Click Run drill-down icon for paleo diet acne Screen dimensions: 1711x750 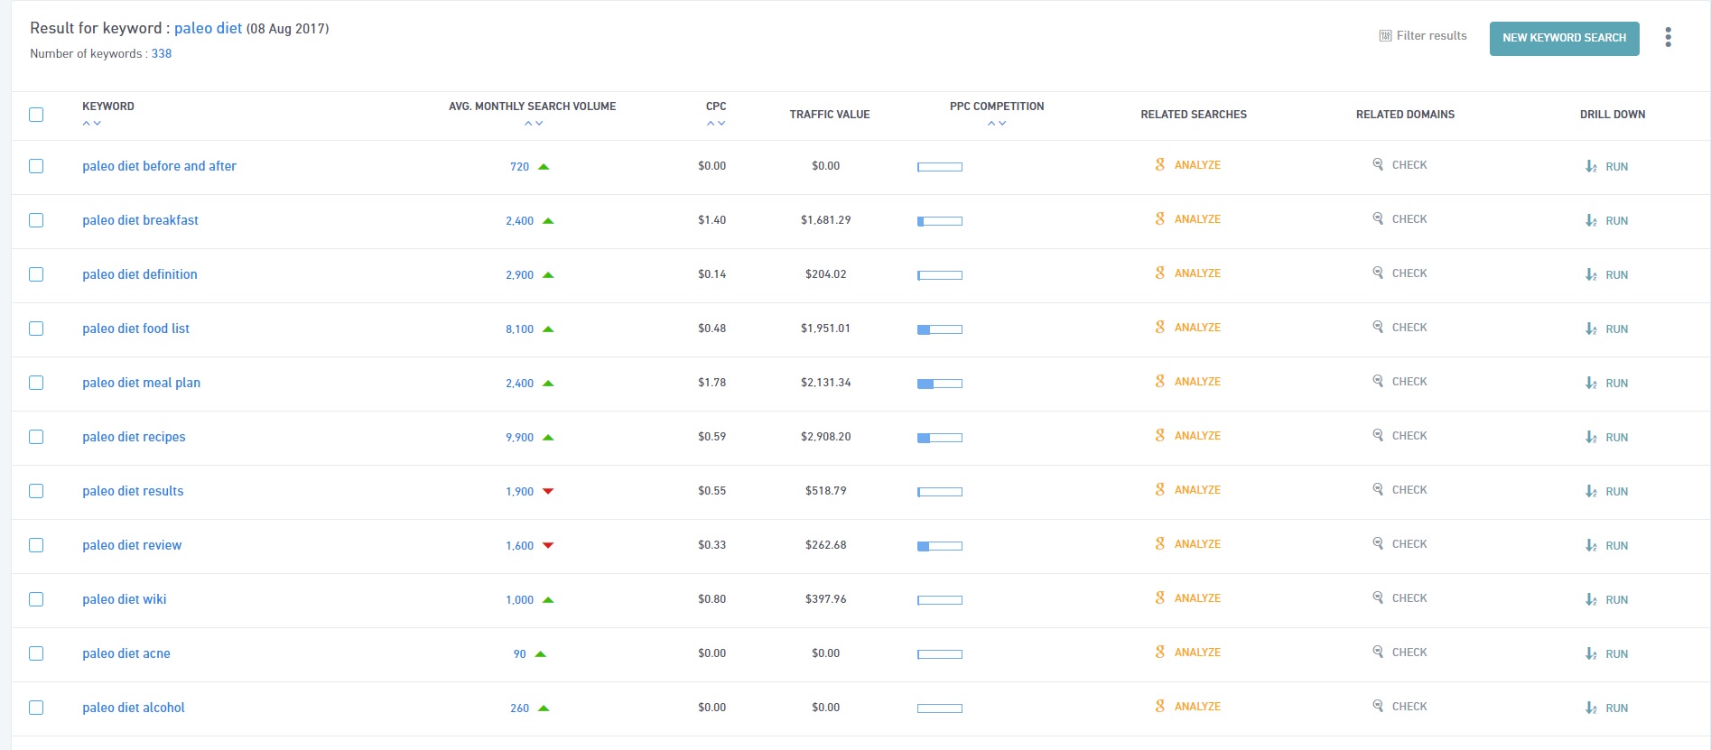(1591, 654)
